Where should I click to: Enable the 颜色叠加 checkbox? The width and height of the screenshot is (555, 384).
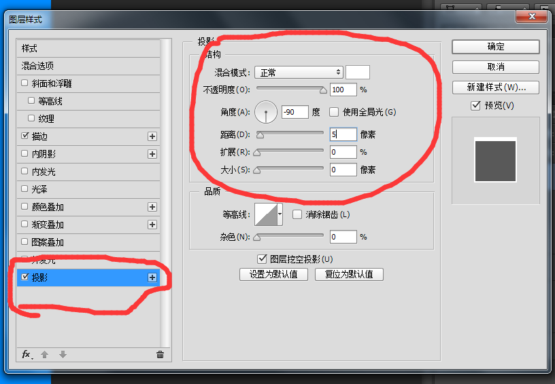tap(24, 206)
